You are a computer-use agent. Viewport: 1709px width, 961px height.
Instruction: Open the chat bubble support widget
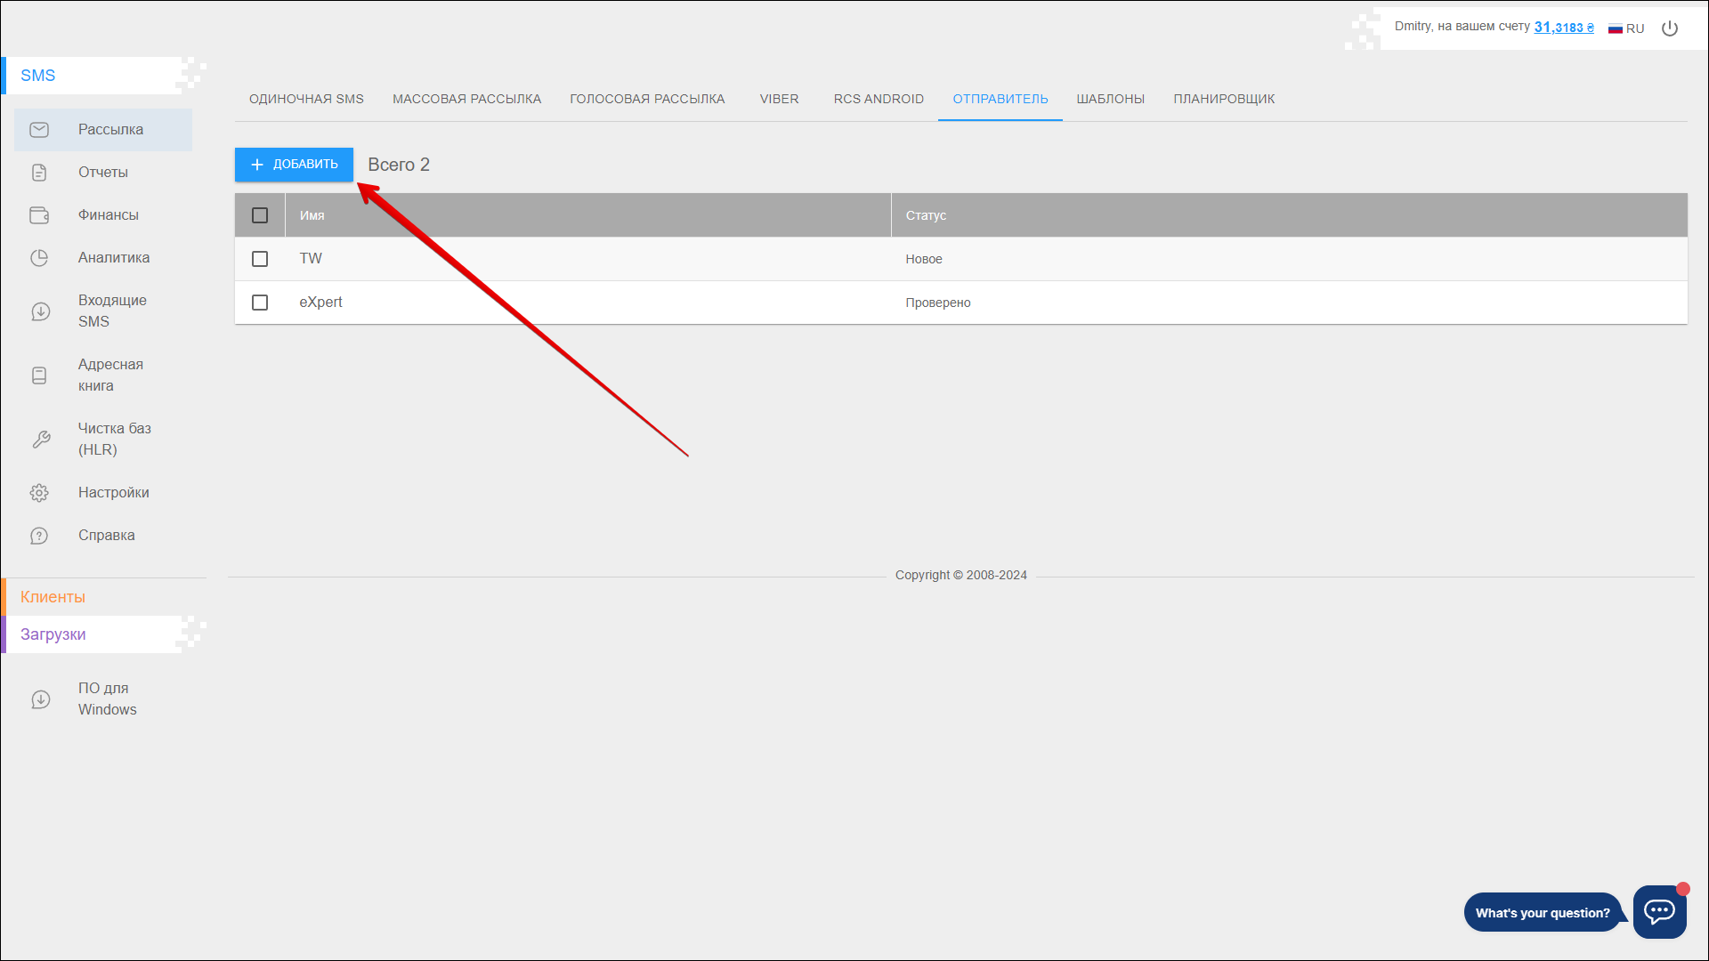pyautogui.click(x=1659, y=911)
